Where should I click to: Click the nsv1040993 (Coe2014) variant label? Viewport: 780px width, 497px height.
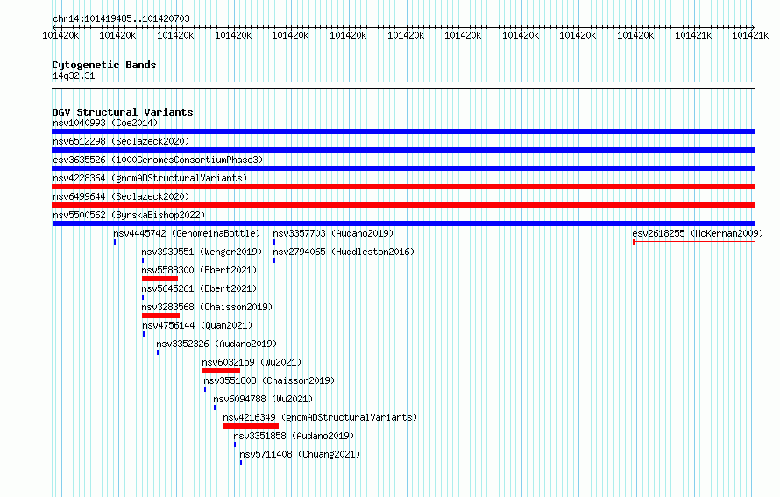point(105,123)
